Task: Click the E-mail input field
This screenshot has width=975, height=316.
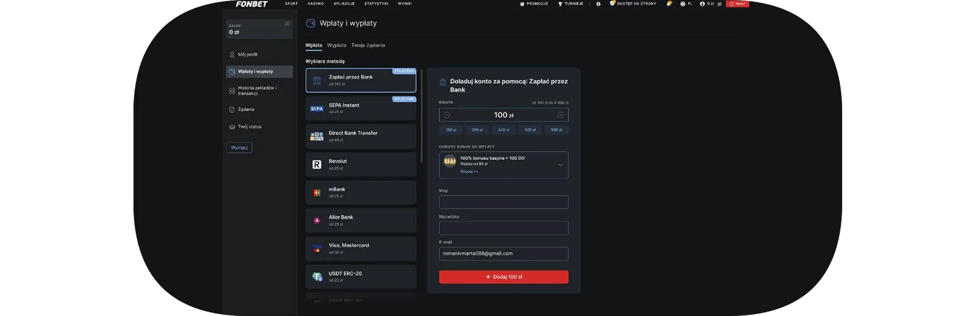Action: pos(503,253)
